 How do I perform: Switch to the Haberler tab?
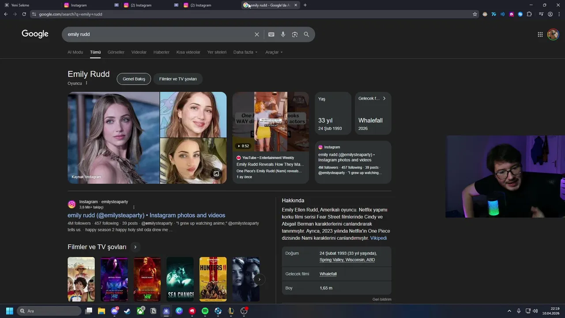coord(162,52)
